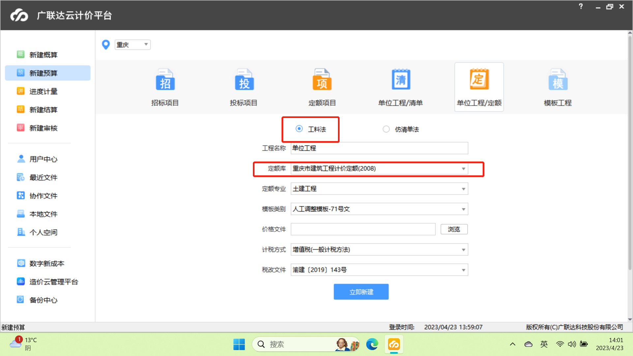The image size is (633, 356).
Task: Select the 工料法 radio button
Action: (299, 129)
